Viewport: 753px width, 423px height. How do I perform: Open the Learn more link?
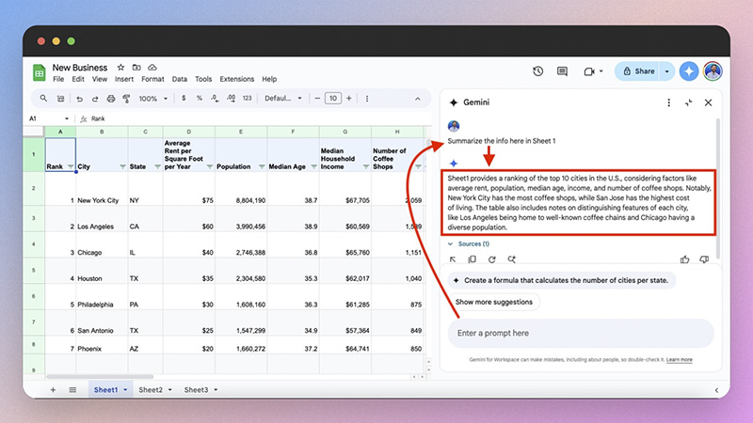[679, 360]
